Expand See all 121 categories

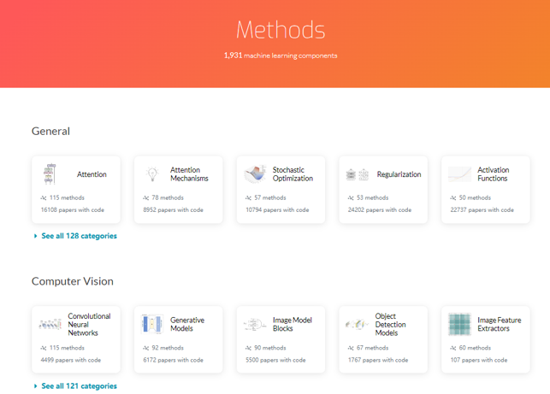coord(79,386)
